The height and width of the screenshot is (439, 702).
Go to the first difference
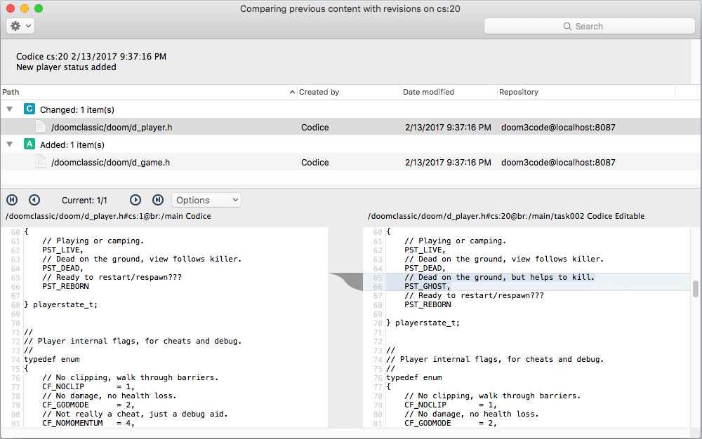[x=12, y=200]
